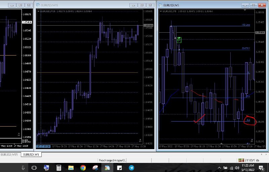Click the chart tabs scroll-right arrow

click(266, 154)
